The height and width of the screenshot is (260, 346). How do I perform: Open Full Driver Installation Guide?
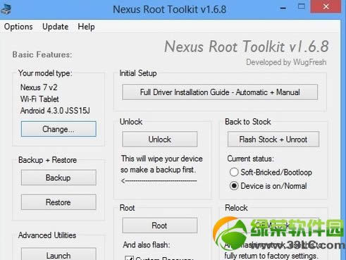(220, 92)
